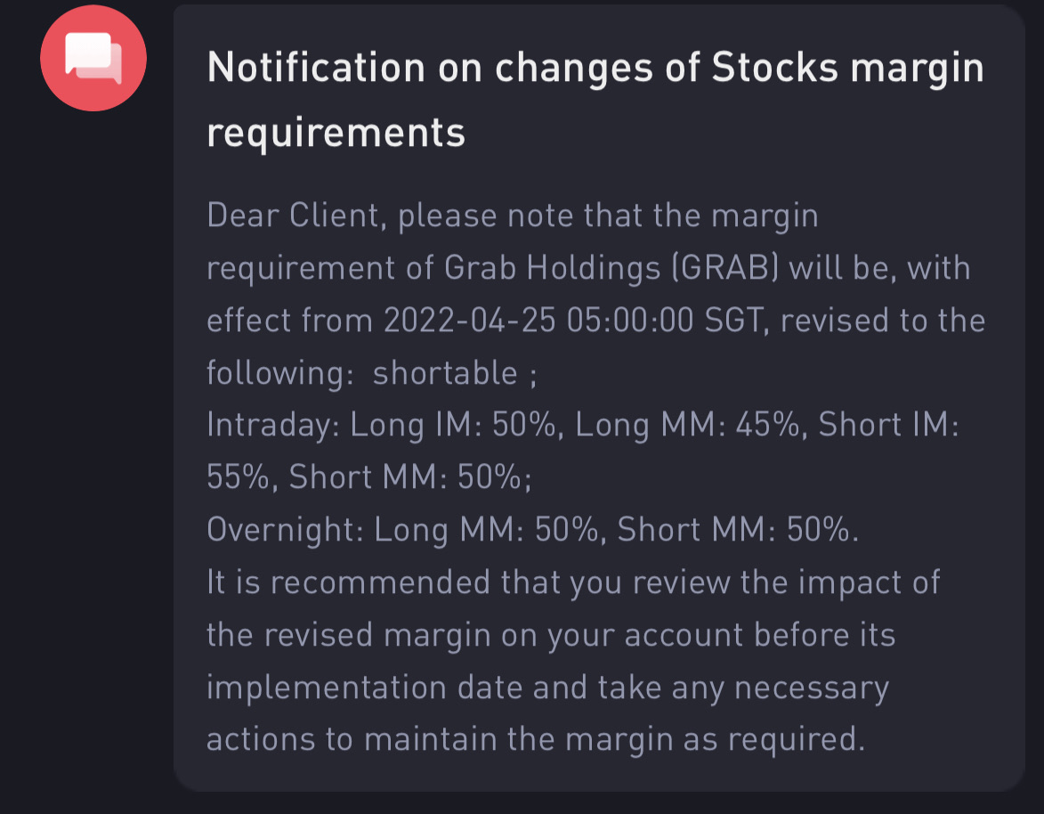1044x814 pixels.
Task: Click the "implementation date" phrase
Action: coord(397,688)
